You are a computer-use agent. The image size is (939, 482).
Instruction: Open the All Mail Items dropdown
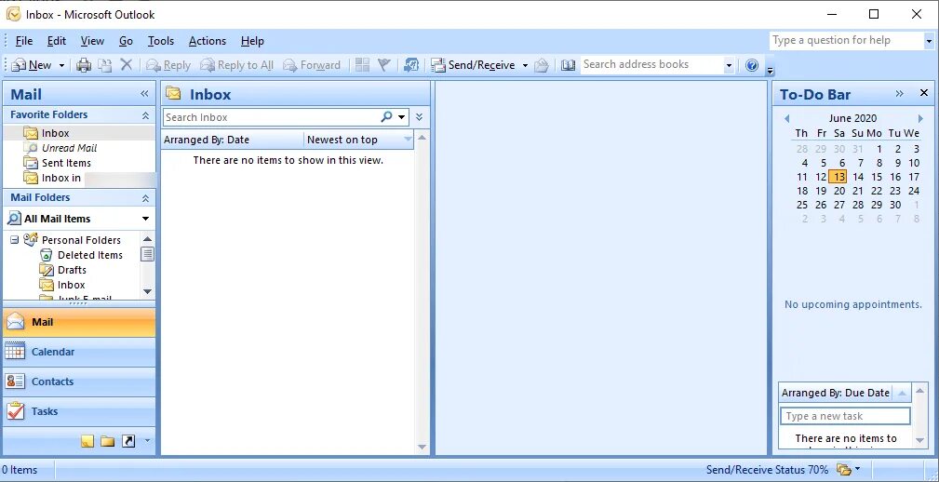pyautogui.click(x=145, y=220)
